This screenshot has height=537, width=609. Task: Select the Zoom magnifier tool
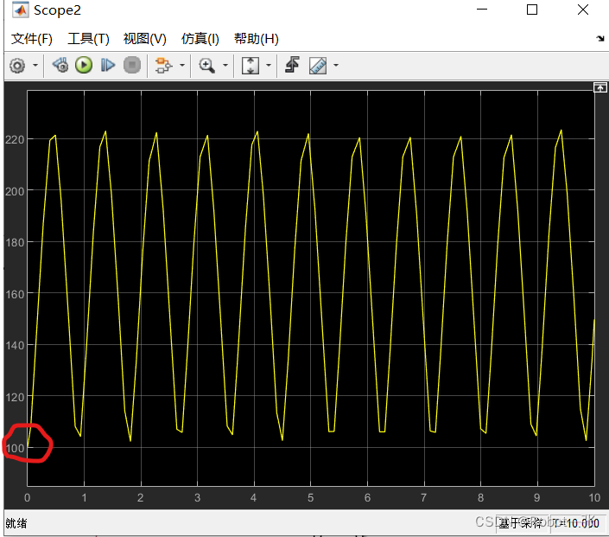tap(206, 66)
